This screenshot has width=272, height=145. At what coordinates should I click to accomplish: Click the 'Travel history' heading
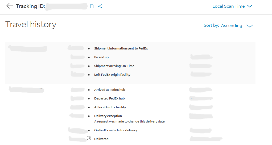tap(31, 25)
